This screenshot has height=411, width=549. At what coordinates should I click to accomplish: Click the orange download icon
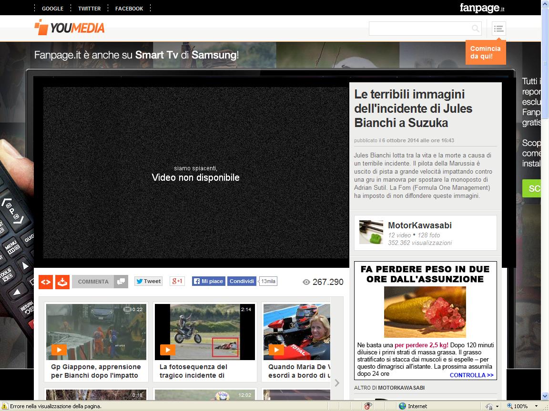(x=62, y=282)
